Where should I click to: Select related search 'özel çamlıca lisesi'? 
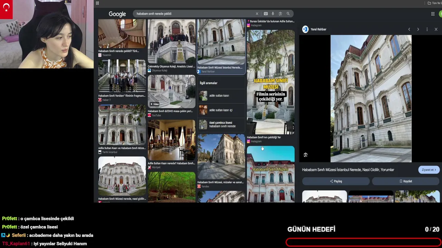[x=221, y=124]
